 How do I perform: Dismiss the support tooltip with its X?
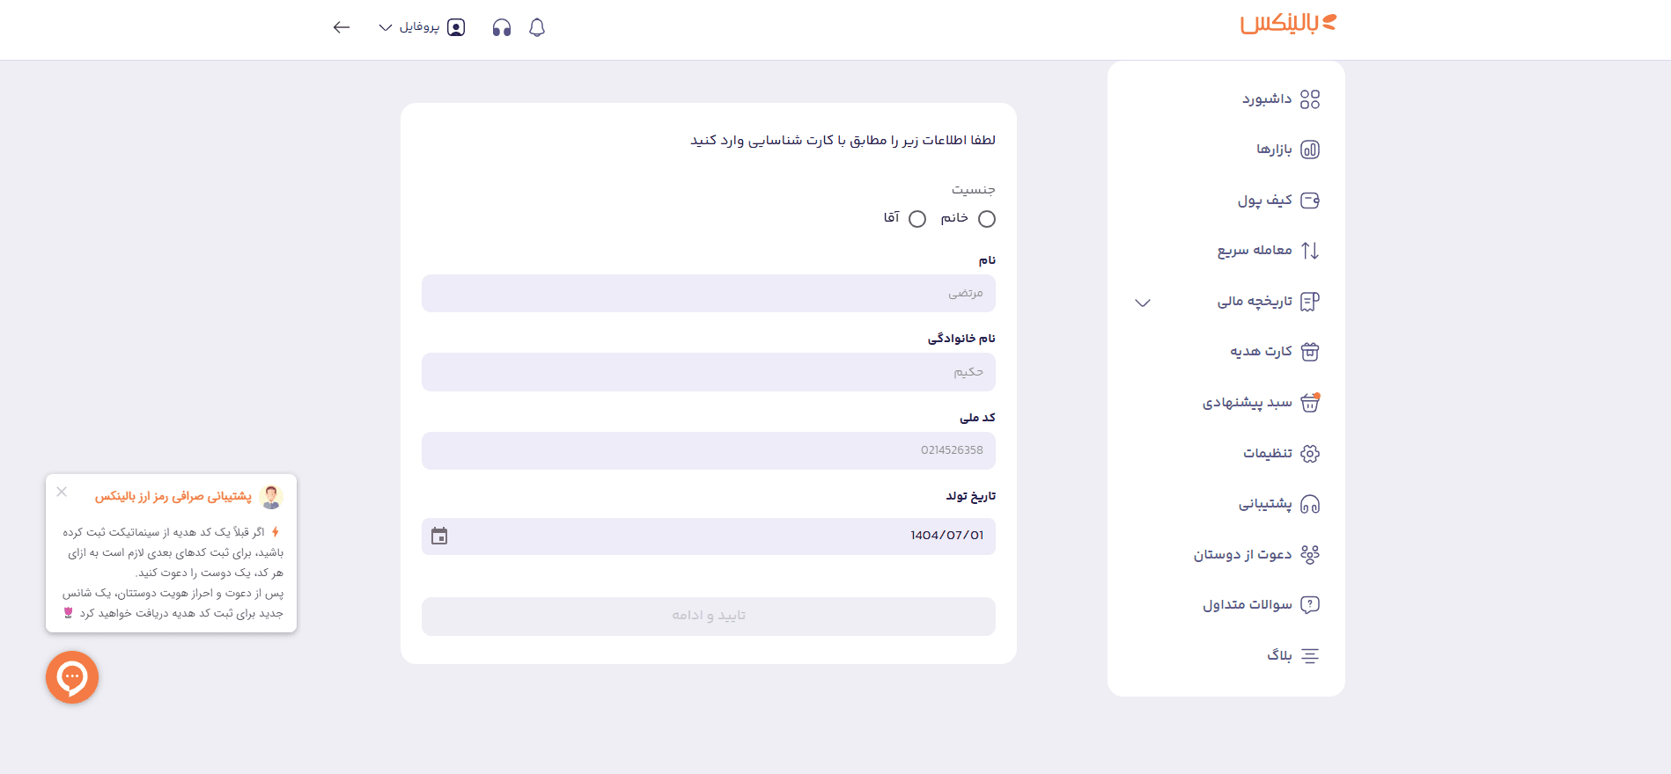[x=62, y=493]
